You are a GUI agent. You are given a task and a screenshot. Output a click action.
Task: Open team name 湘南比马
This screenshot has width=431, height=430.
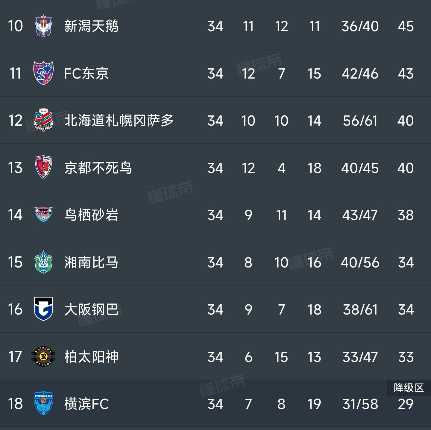tap(91, 262)
